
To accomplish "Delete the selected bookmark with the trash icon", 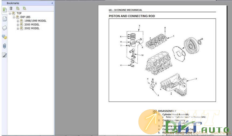I will (11, 8).
